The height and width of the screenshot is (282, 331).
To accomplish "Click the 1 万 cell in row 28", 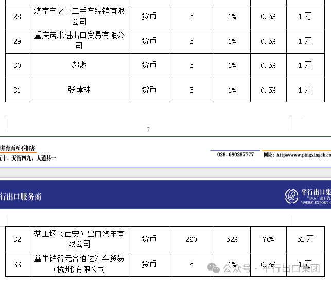I will (x=305, y=16).
